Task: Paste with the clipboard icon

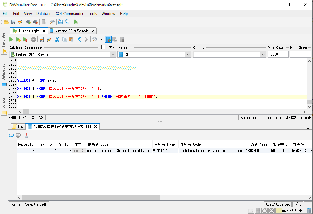Action: [71, 39]
